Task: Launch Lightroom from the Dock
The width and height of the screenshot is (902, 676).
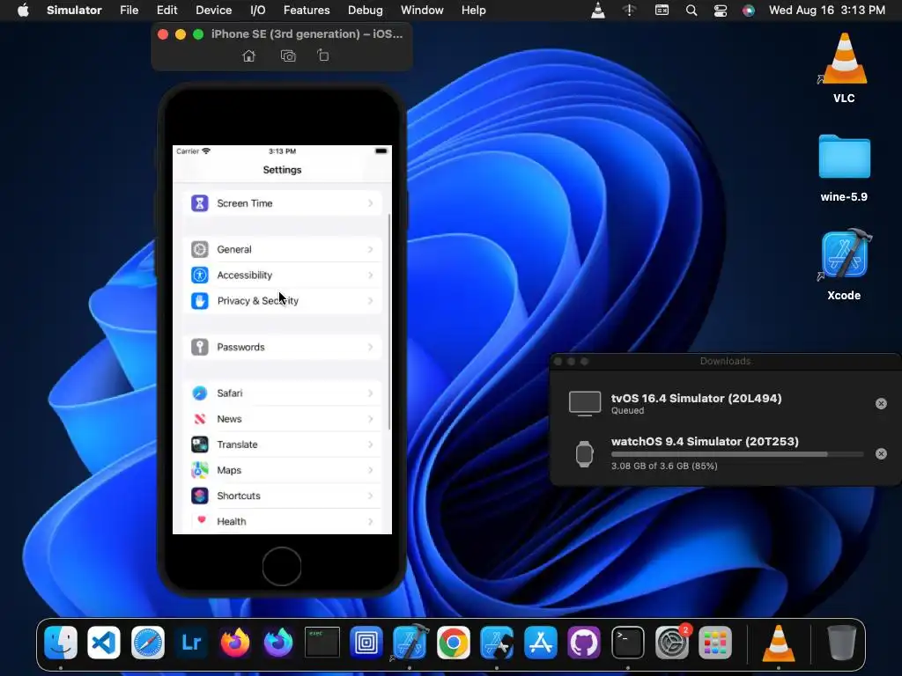Action: pyautogui.click(x=191, y=642)
